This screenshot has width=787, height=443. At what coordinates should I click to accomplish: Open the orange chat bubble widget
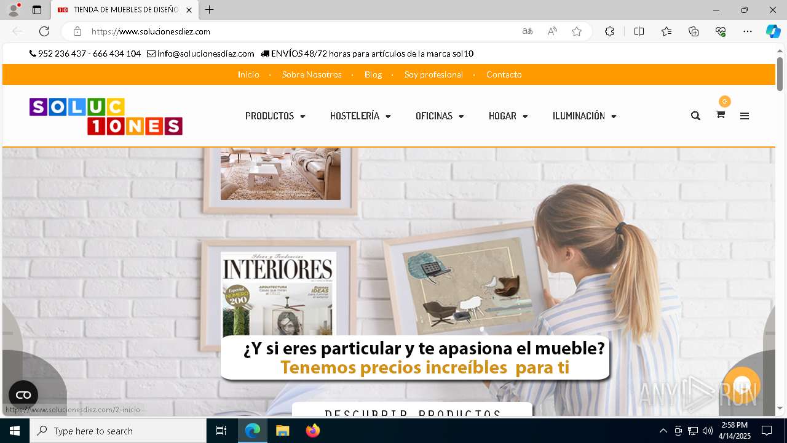742,385
